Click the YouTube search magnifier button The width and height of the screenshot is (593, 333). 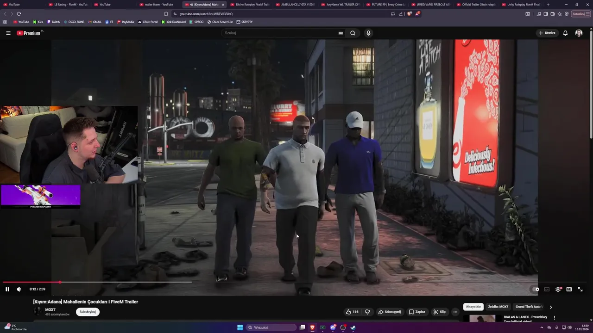click(x=353, y=33)
